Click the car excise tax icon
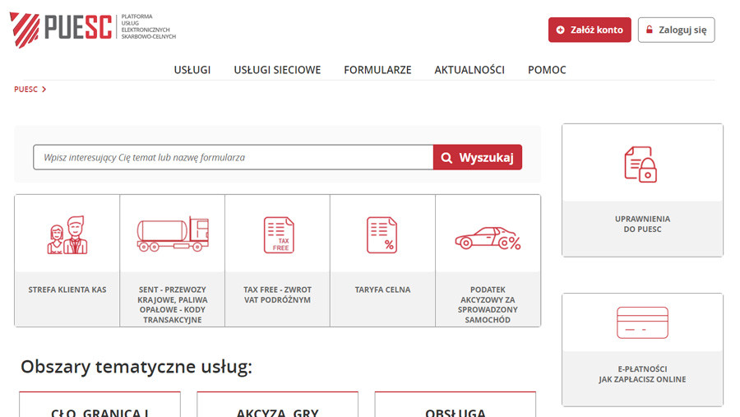The image size is (740, 417). [x=488, y=238]
